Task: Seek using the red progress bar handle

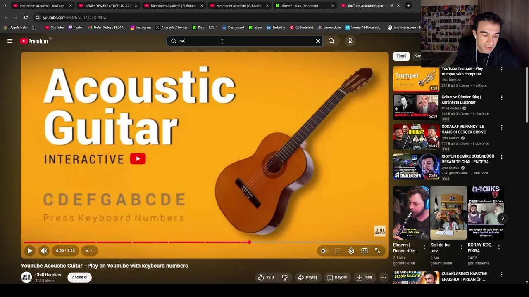Action: [x=249, y=242]
